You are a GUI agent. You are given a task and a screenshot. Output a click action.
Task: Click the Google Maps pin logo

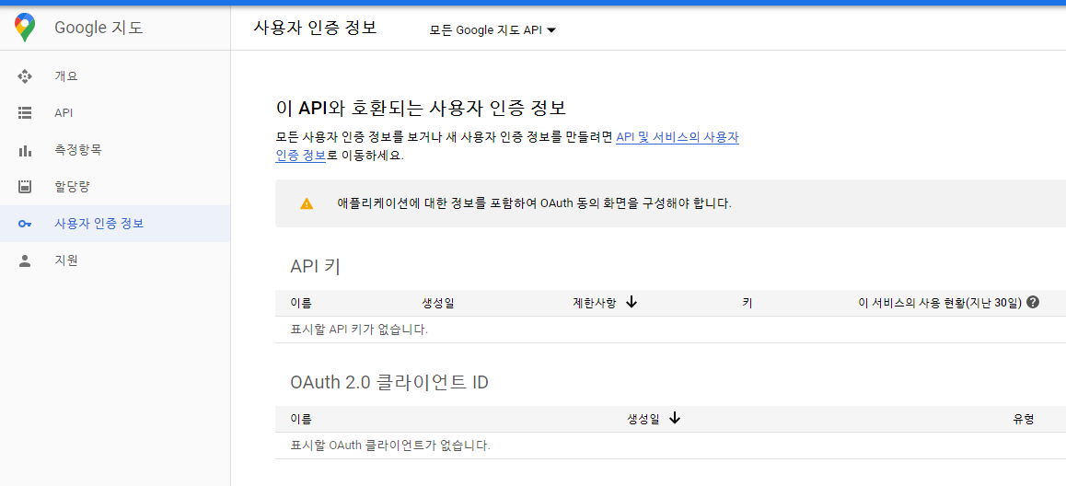pos(25,28)
